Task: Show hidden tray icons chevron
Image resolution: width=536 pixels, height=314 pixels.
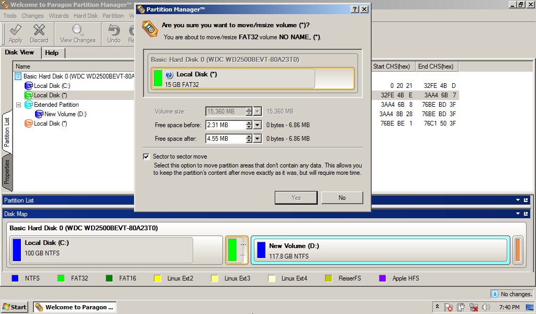Action: (x=437, y=307)
